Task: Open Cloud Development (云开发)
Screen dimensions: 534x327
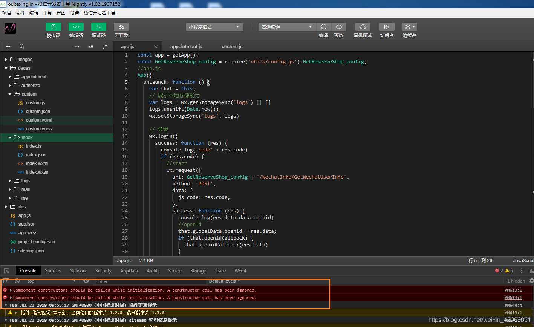Action: click(121, 27)
